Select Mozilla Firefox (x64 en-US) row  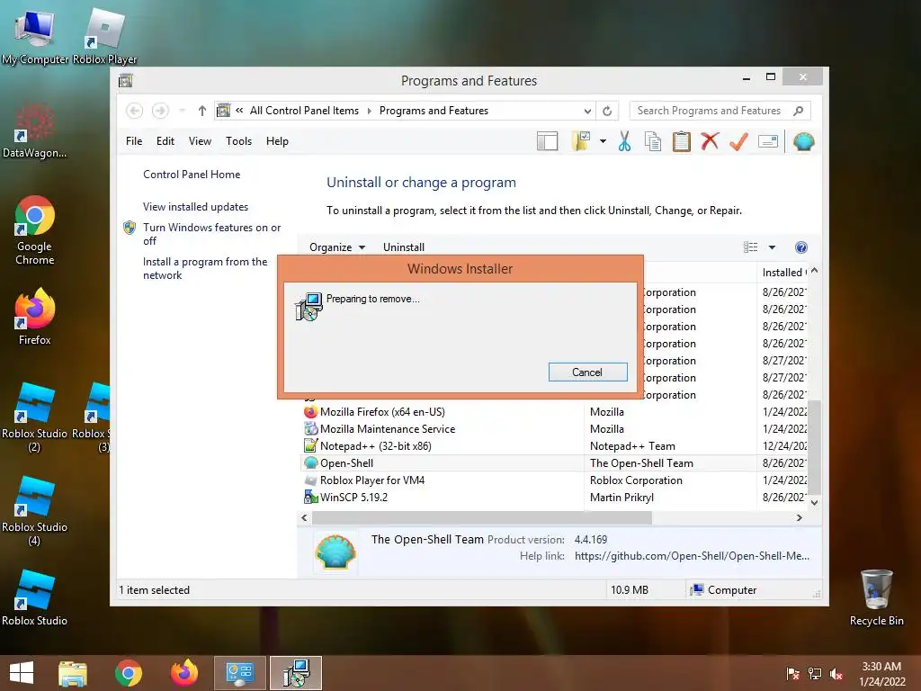coord(554,412)
